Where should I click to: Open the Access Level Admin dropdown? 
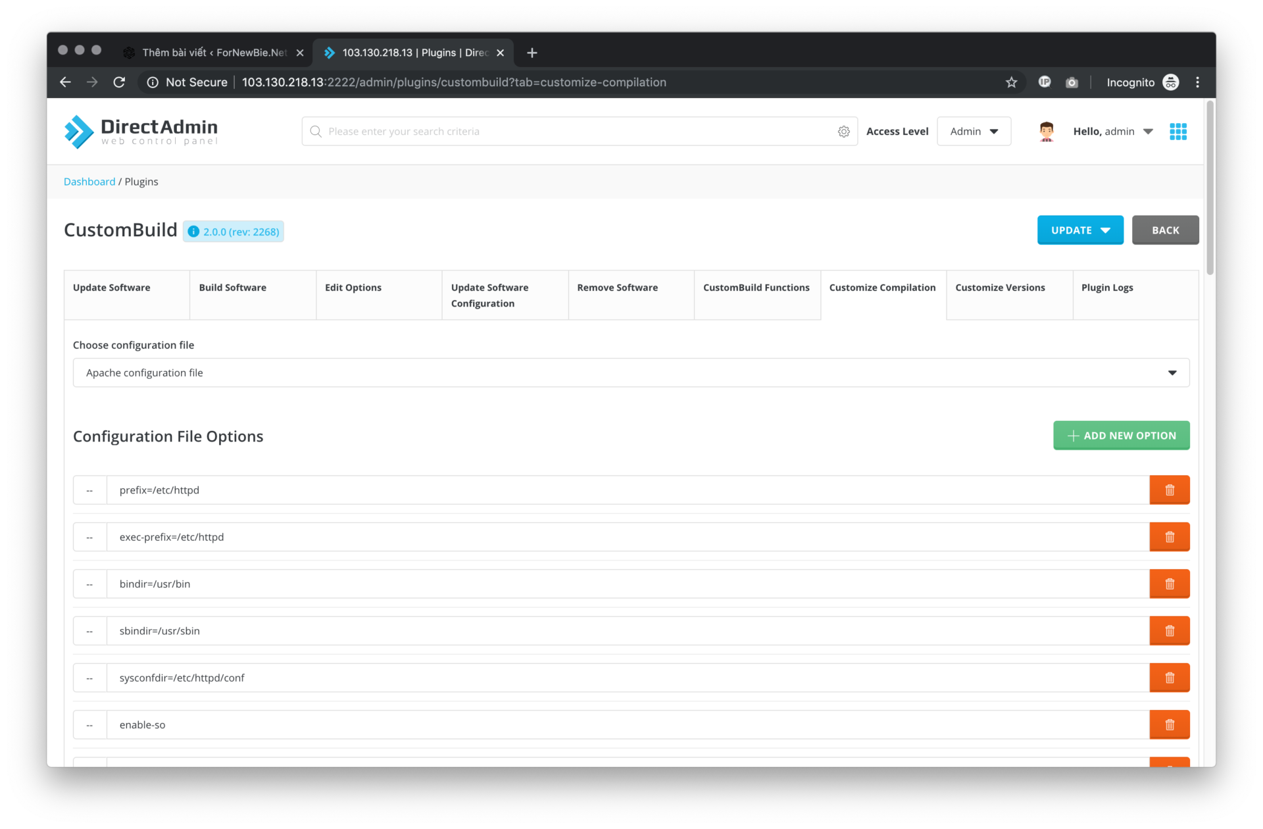(x=974, y=132)
